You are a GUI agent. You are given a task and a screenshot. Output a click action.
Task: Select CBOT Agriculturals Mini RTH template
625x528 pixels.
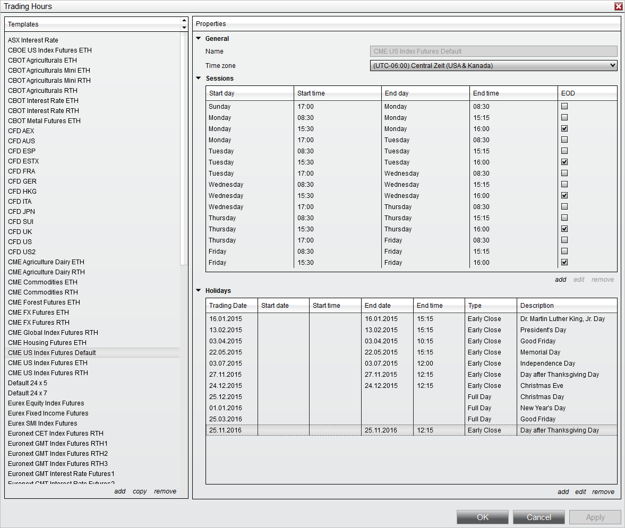click(92, 81)
